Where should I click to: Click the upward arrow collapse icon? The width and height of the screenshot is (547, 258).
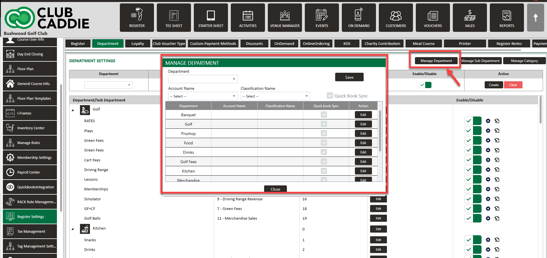tap(535, 18)
